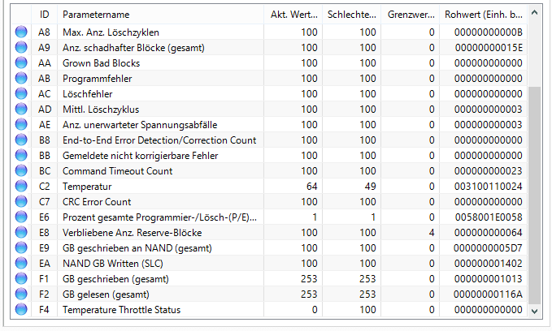
Task: Click the Grenzwert column header
Action: 411,15
